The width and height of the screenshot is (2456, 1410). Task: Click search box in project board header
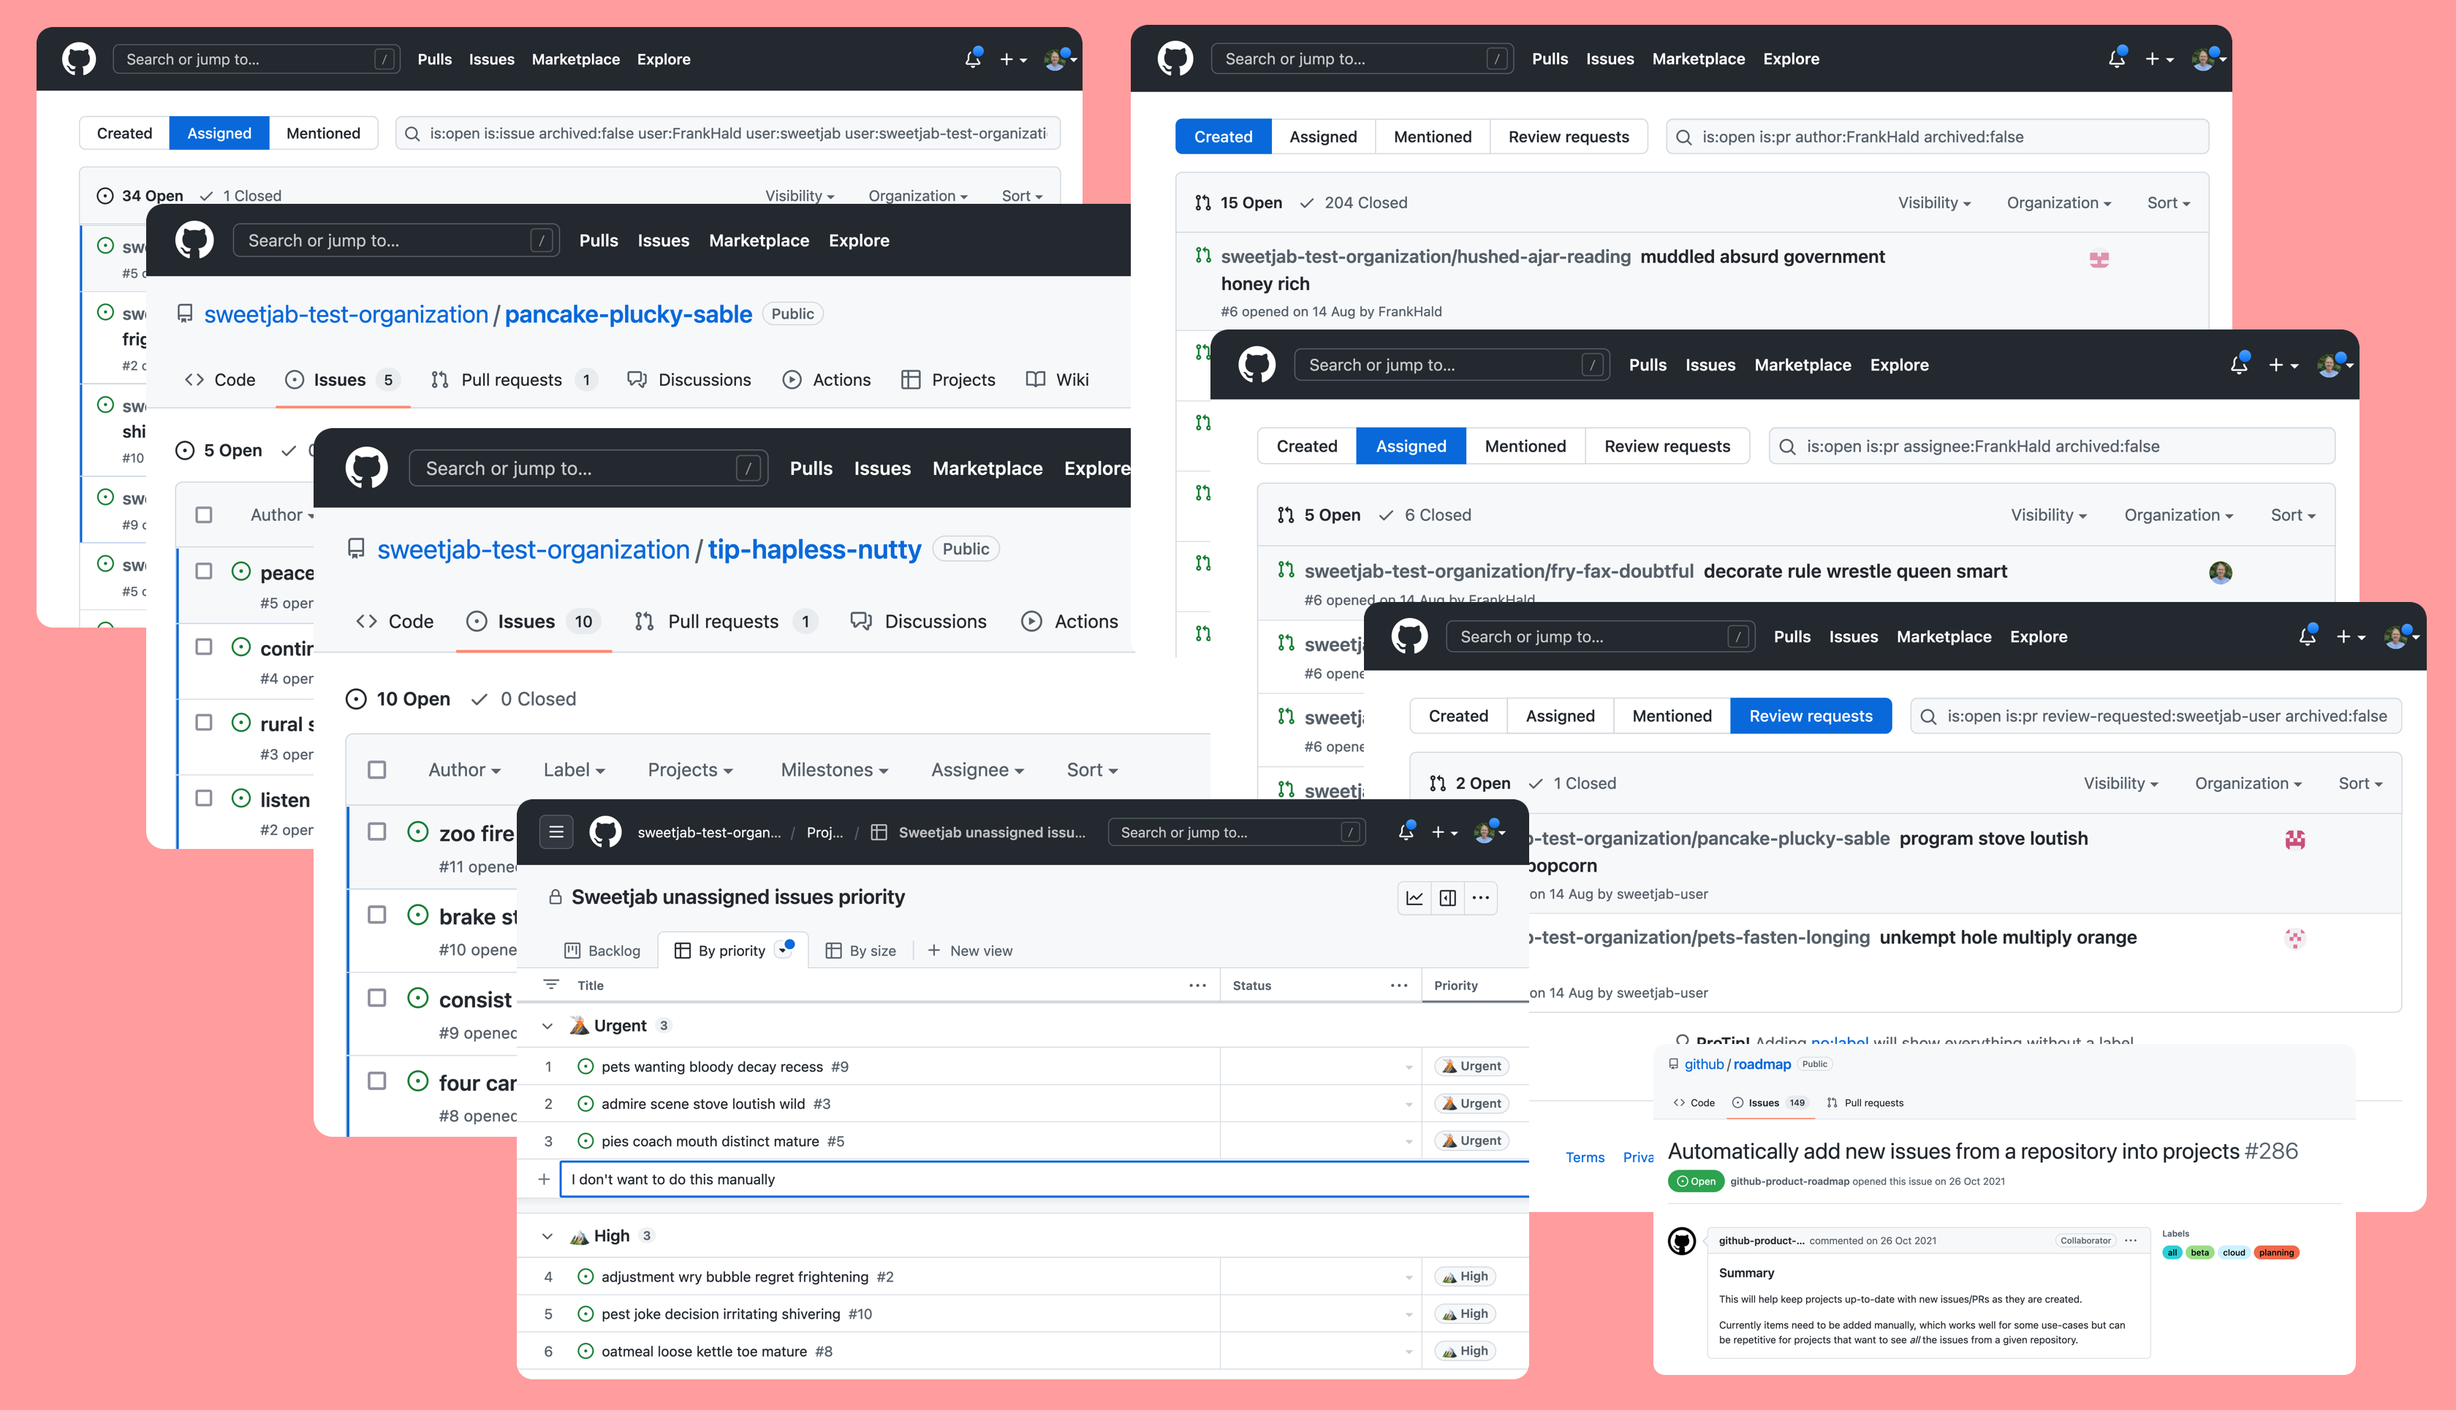pyautogui.click(x=1236, y=832)
